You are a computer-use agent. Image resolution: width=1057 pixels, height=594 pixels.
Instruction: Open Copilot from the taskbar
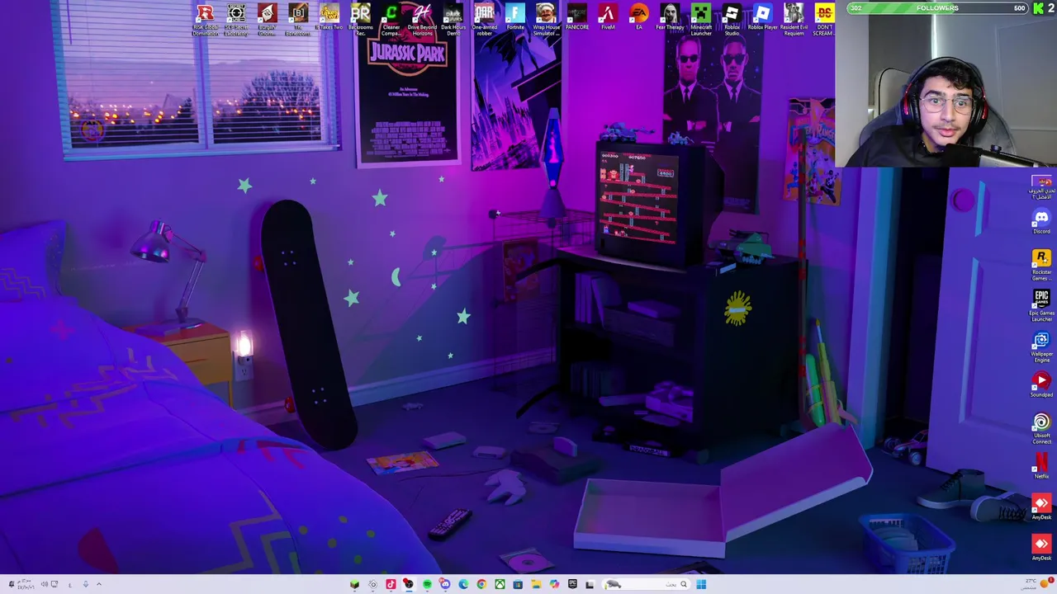coord(554,584)
